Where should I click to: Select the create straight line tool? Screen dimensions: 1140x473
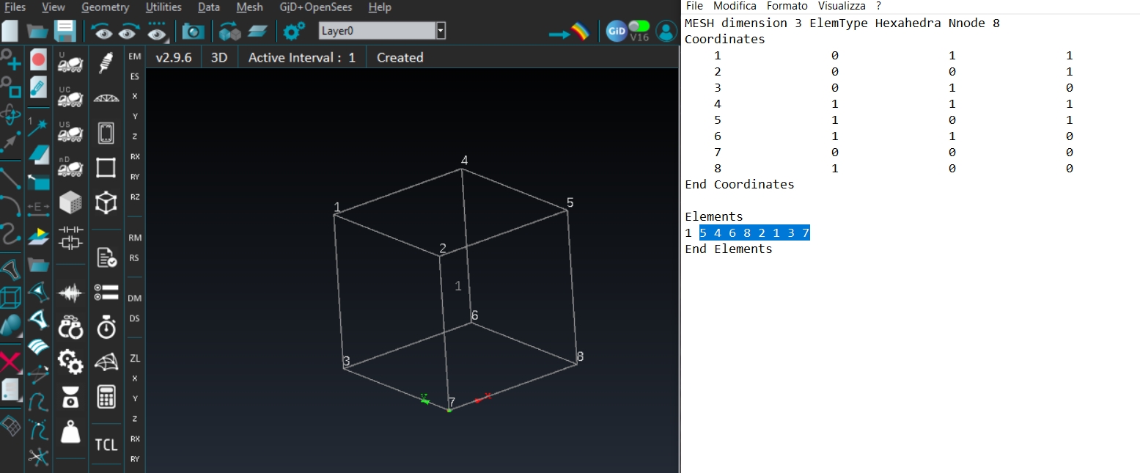click(x=10, y=177)
